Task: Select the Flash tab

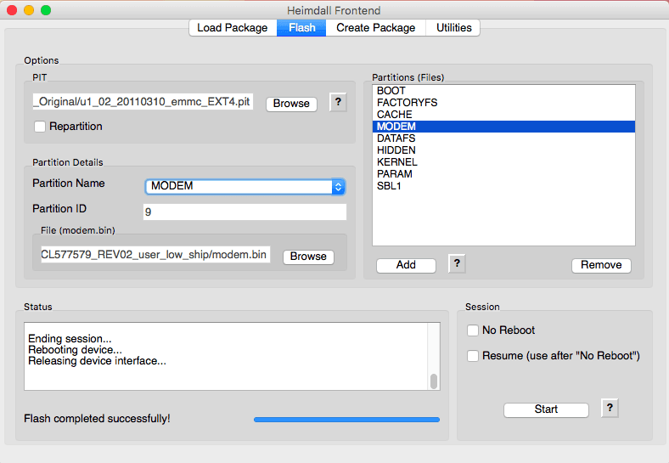Action: tap(301, 28)
